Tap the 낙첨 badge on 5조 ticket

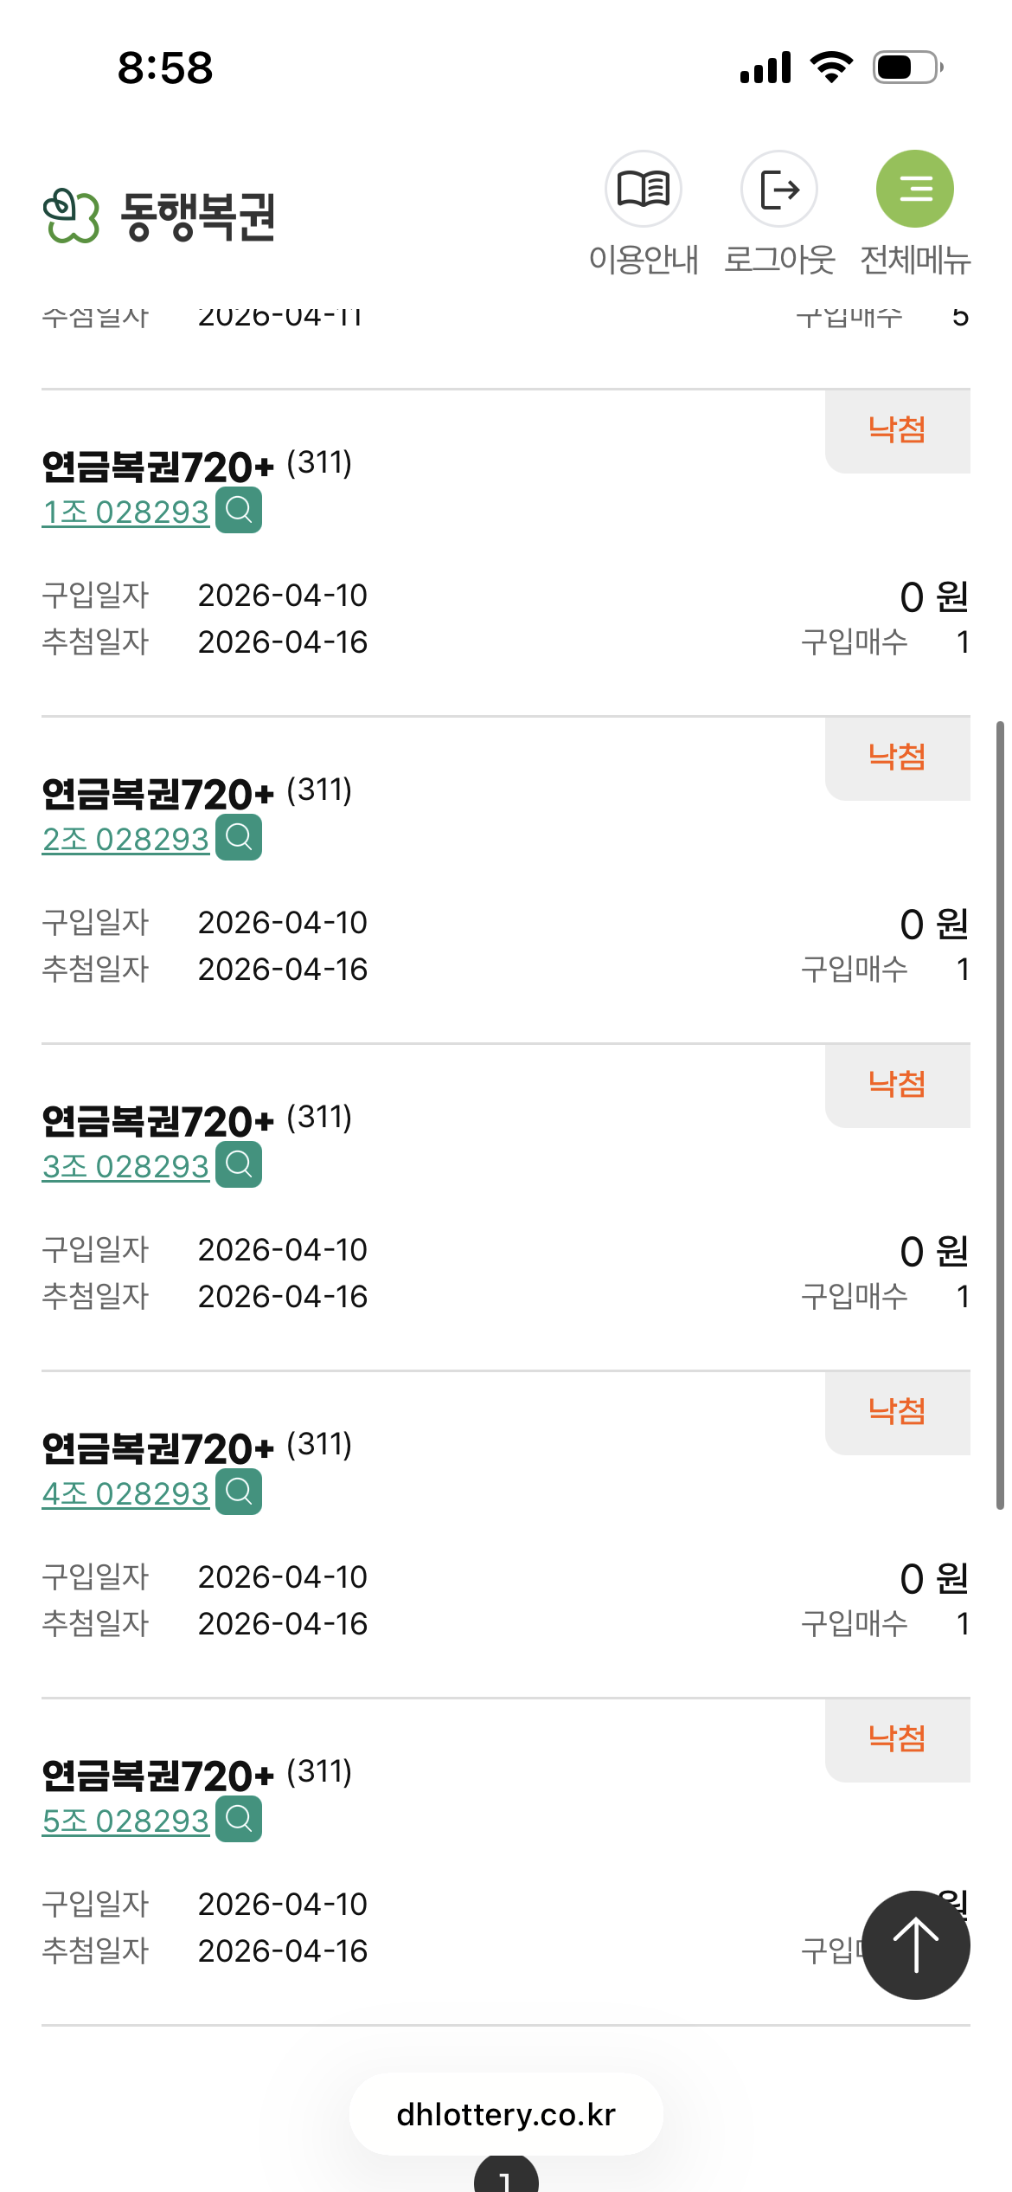tap(897, 1739)
